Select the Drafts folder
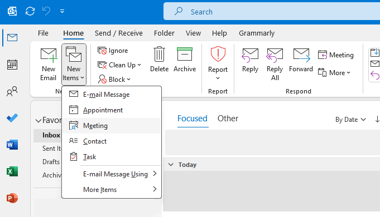380x217 pixels. (x=51, y=162)
